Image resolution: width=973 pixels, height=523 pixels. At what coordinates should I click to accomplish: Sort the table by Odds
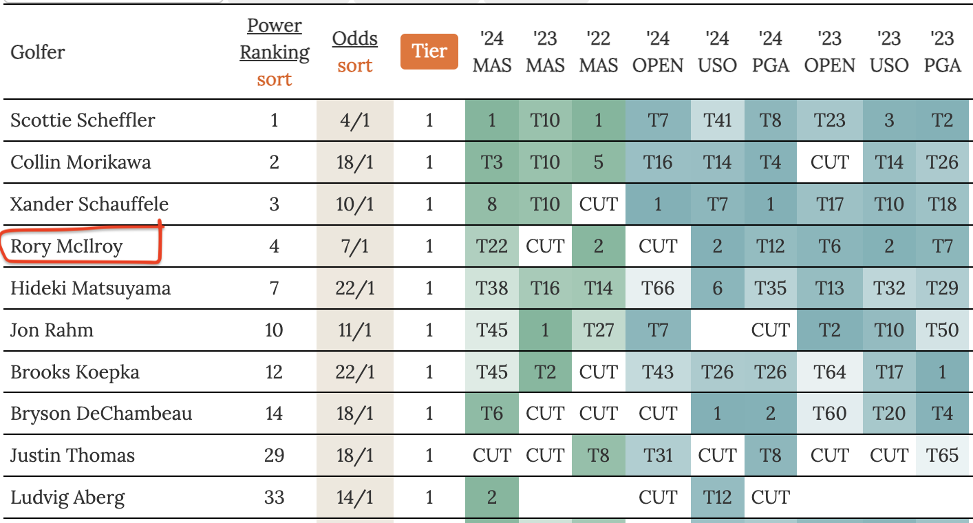tap(354, 65)
